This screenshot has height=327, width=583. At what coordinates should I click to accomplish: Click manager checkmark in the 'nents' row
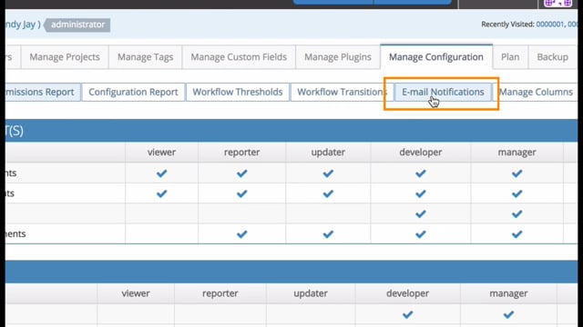517,234
